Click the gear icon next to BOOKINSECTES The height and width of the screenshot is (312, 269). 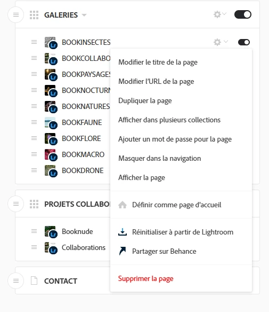[x=217, y=42]
